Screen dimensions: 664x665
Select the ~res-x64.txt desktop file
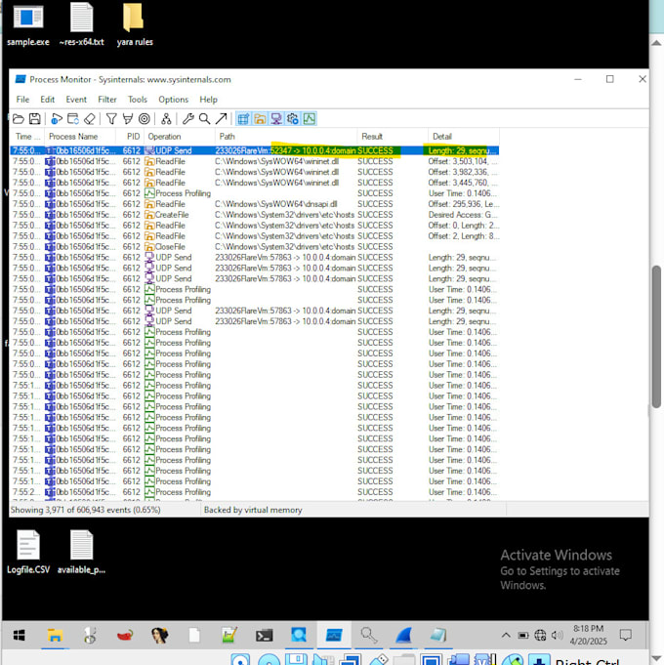click(x=81, y=24)
